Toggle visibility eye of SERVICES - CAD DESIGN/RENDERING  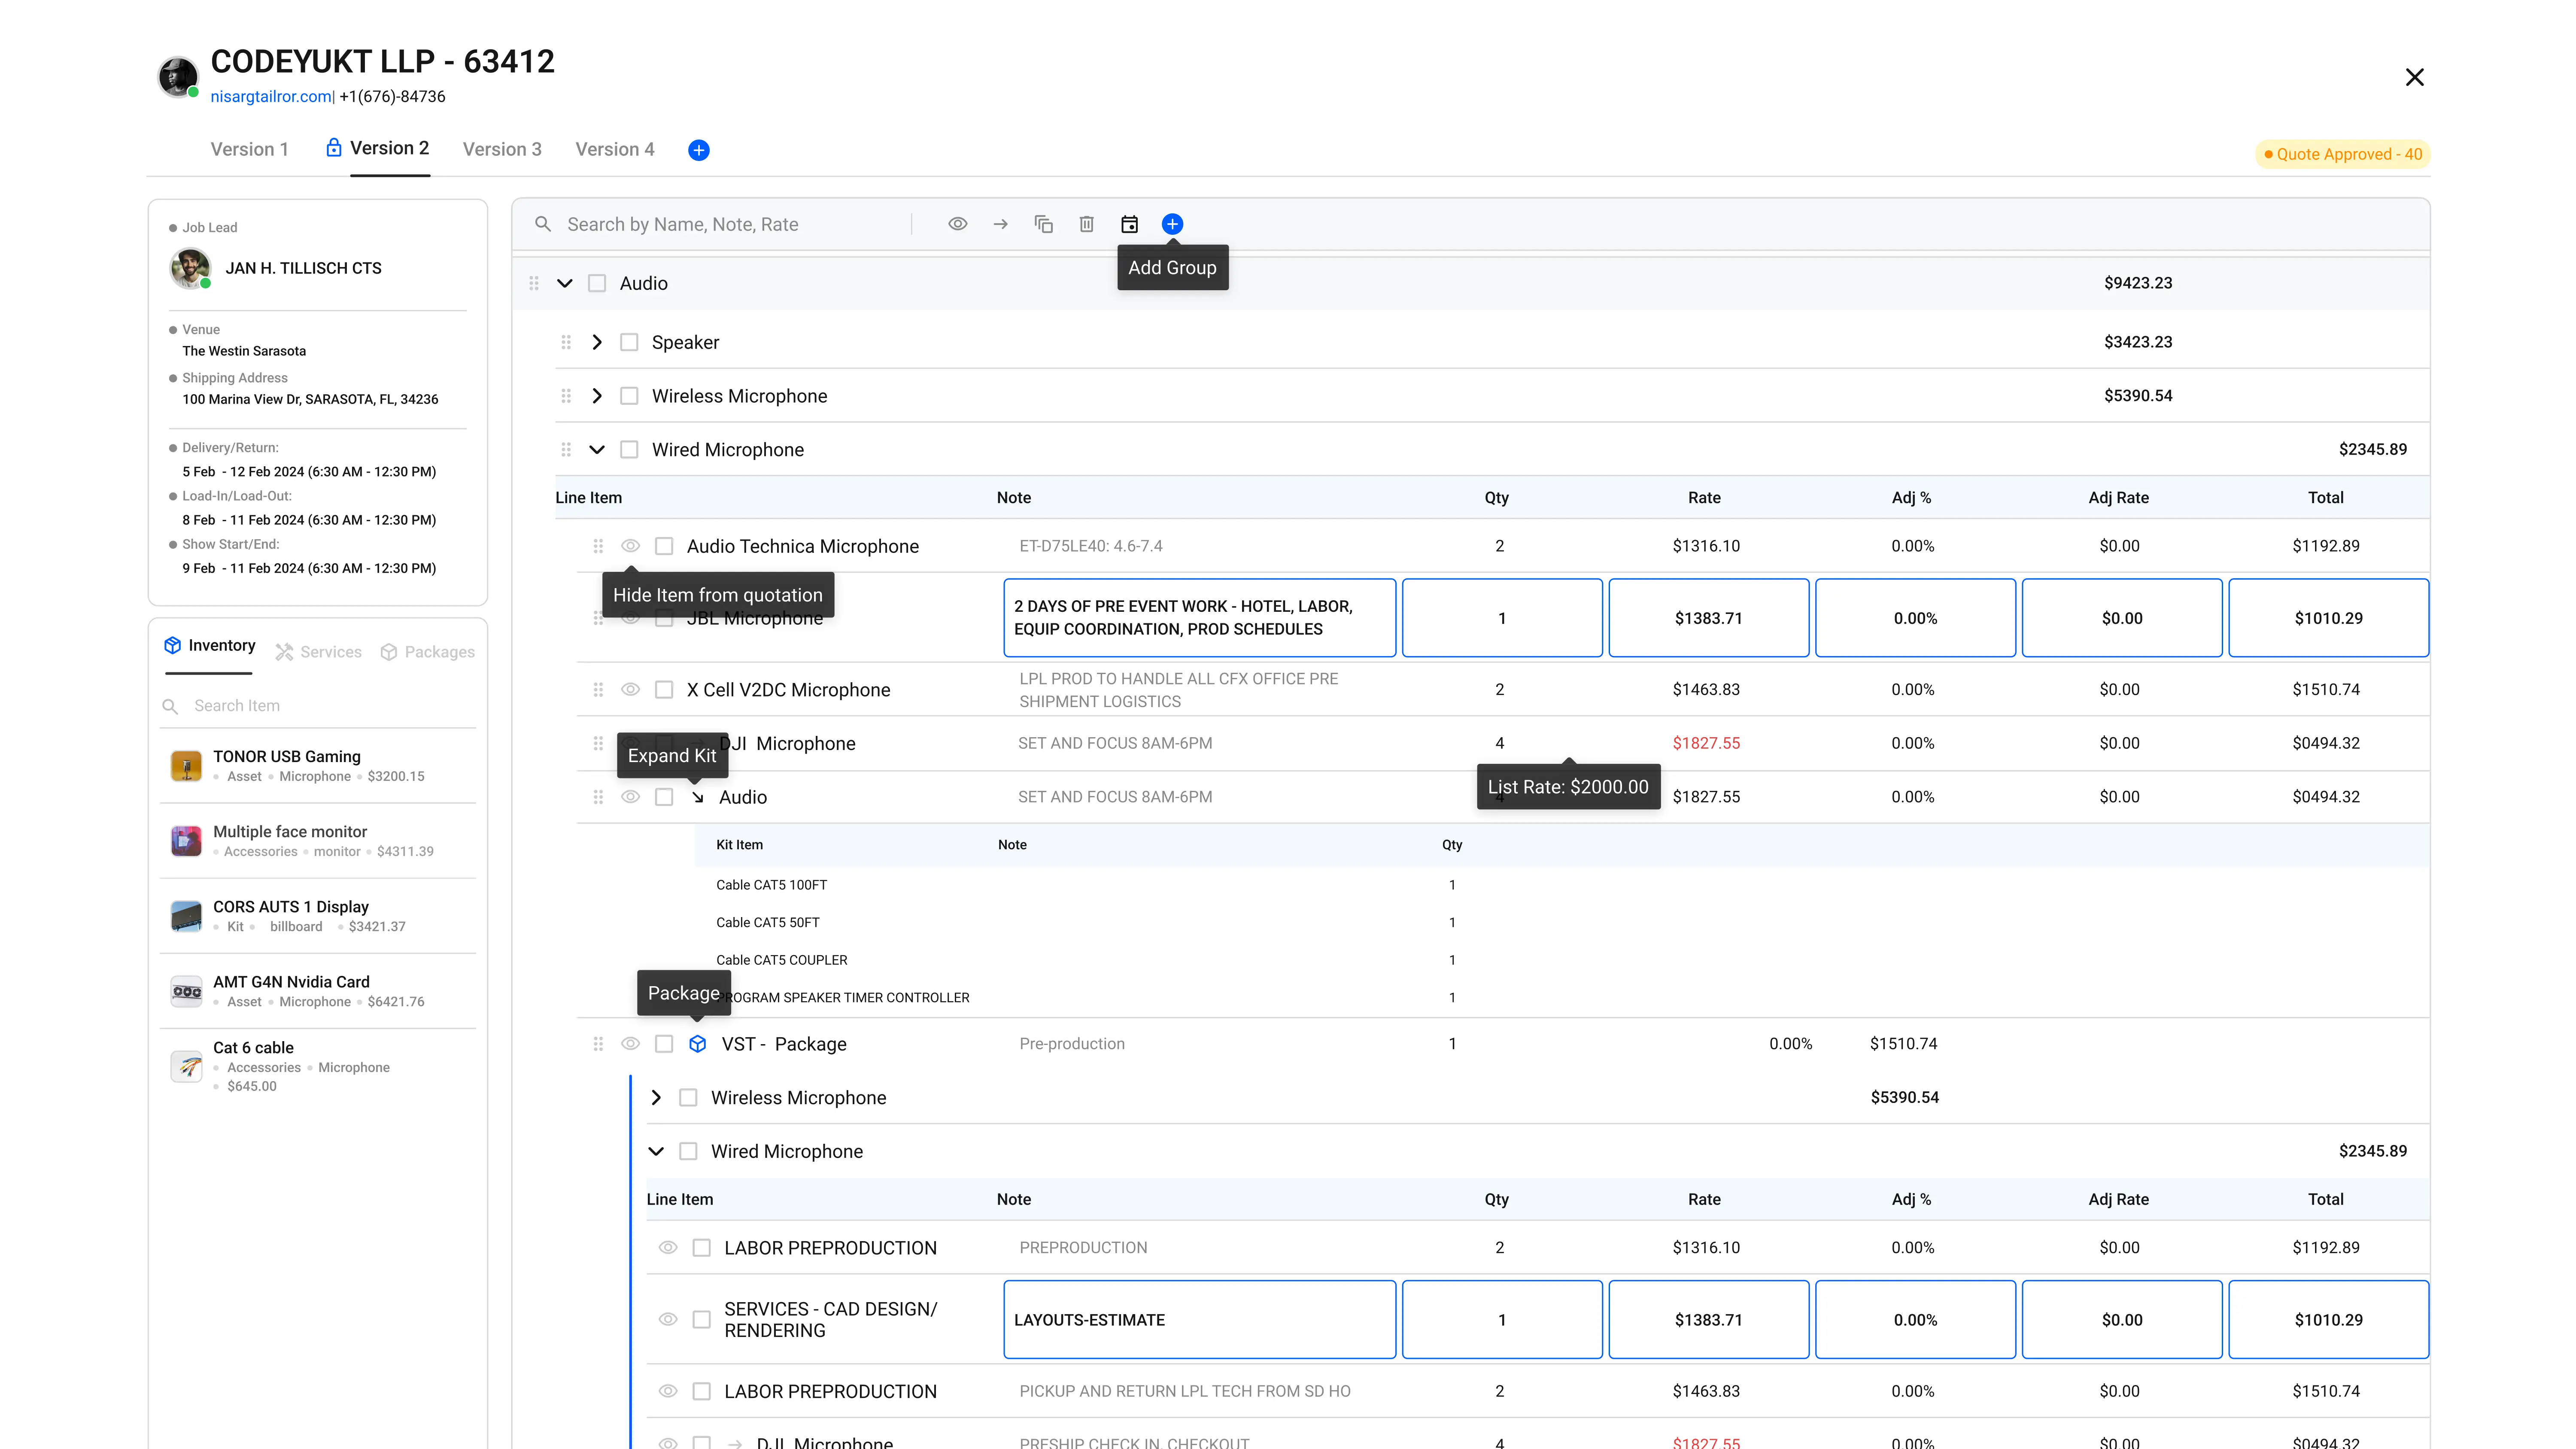pyautogui.click(x=668, y=1320)
